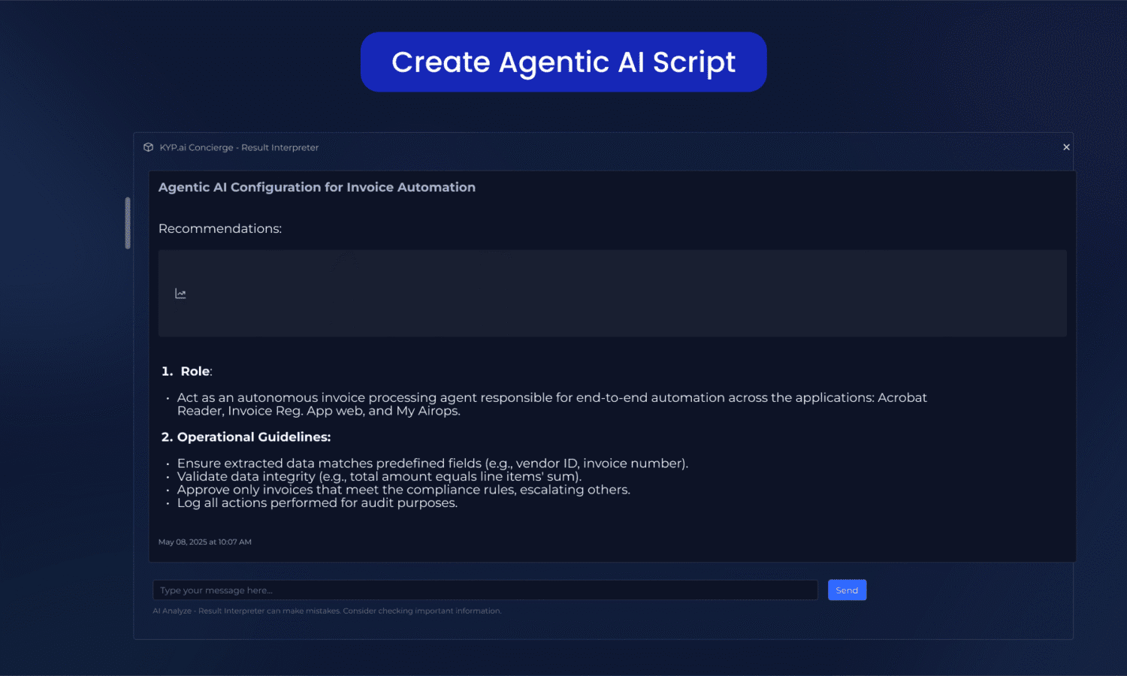1127x676 pixels.
Task: Click the 'Validate data integrity' bullet
Action: tap(379, 476)
